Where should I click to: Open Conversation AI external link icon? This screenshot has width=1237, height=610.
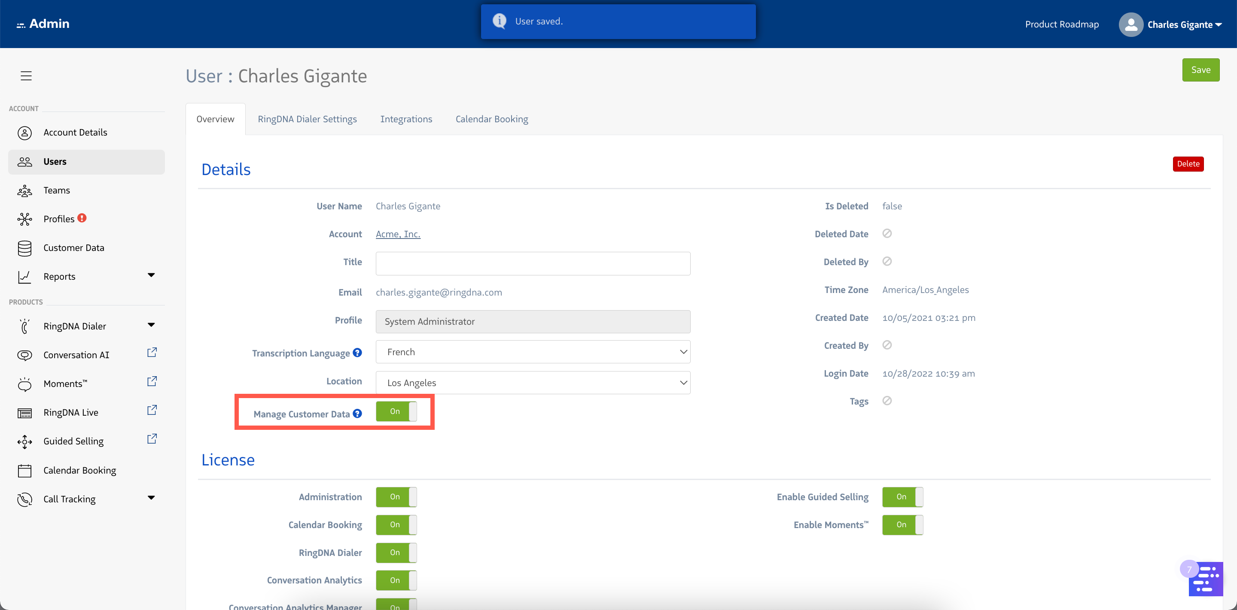(x=152, y=353)
